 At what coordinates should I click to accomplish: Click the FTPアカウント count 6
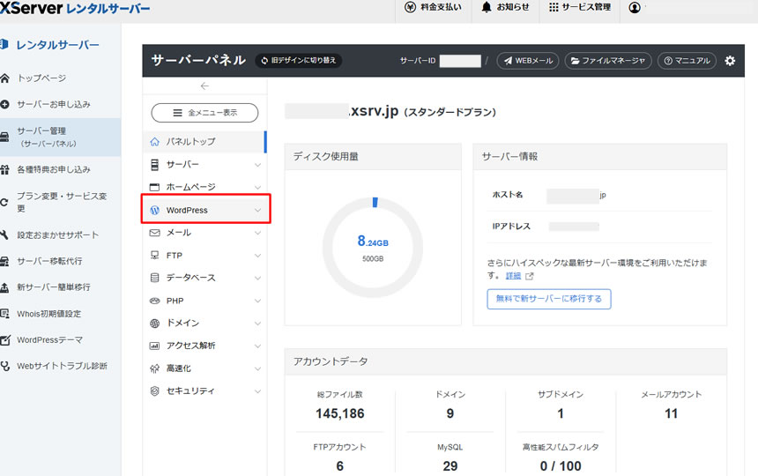[340, 465]
